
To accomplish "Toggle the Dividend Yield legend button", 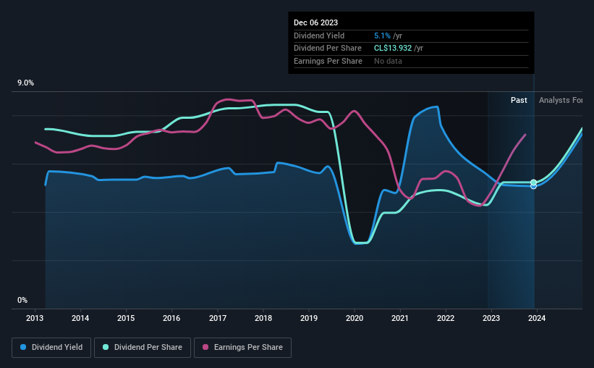I will [51, 348].
